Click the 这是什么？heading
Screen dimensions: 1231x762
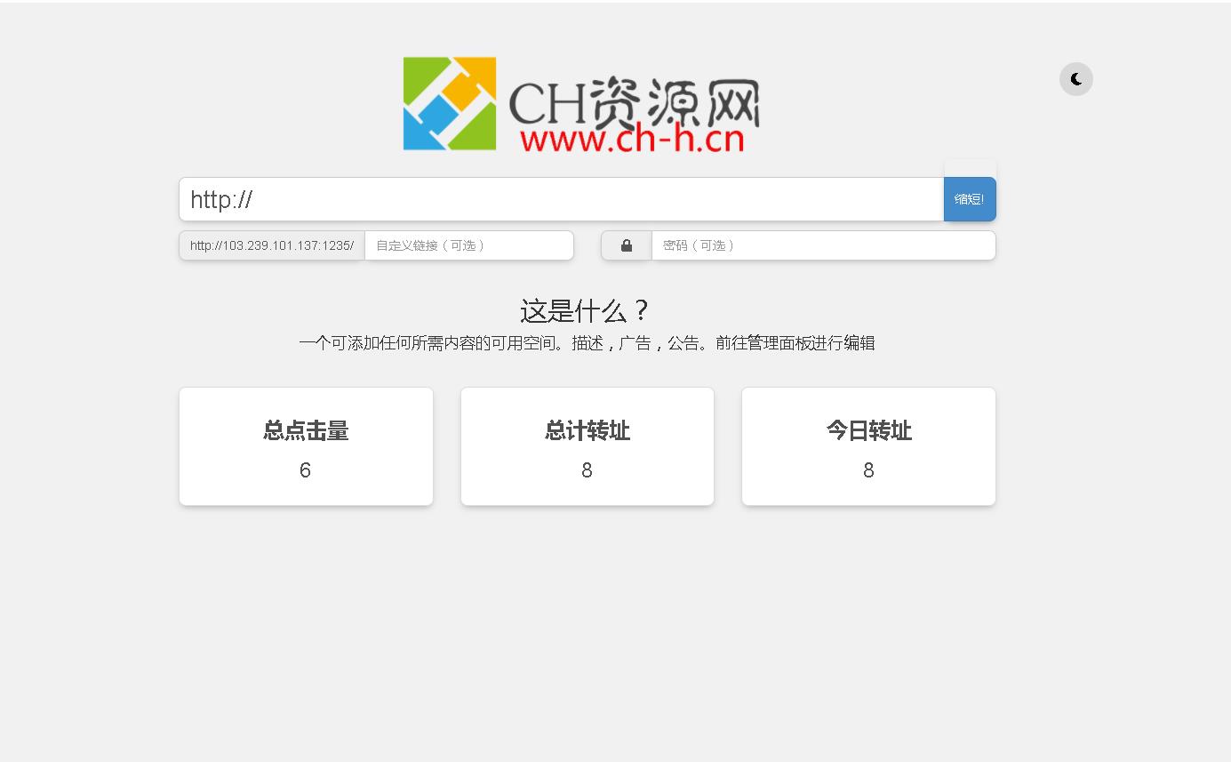coord(587,311)
